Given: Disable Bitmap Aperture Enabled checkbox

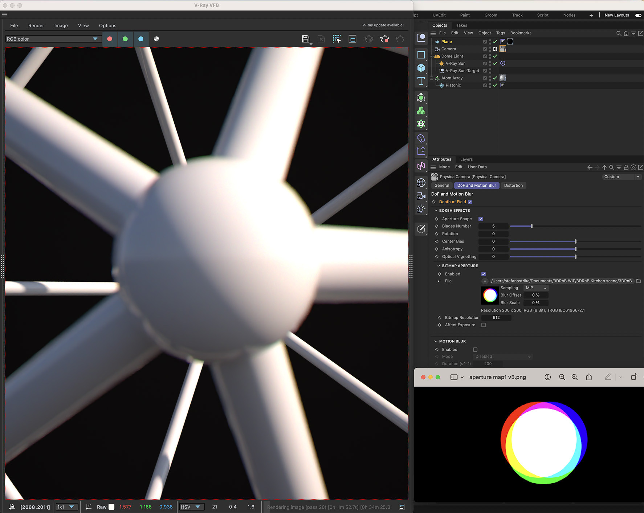Looking at the screenshot, I should click(484, 274).
